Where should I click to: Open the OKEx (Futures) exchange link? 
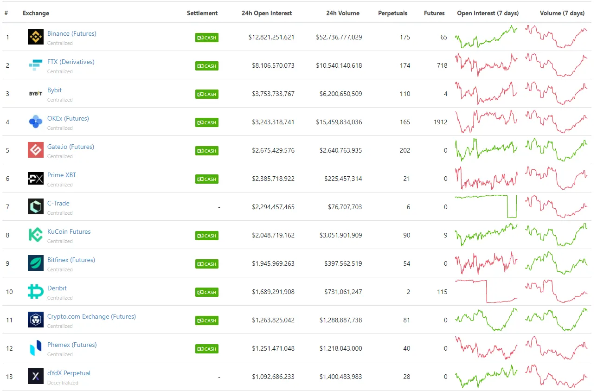pos(68,118)
